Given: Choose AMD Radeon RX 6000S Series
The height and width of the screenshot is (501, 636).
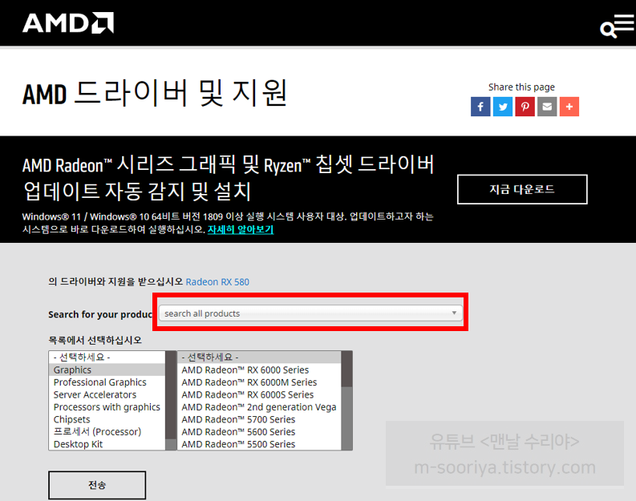Looking at the screenshot, I should [x=260, y=394].
